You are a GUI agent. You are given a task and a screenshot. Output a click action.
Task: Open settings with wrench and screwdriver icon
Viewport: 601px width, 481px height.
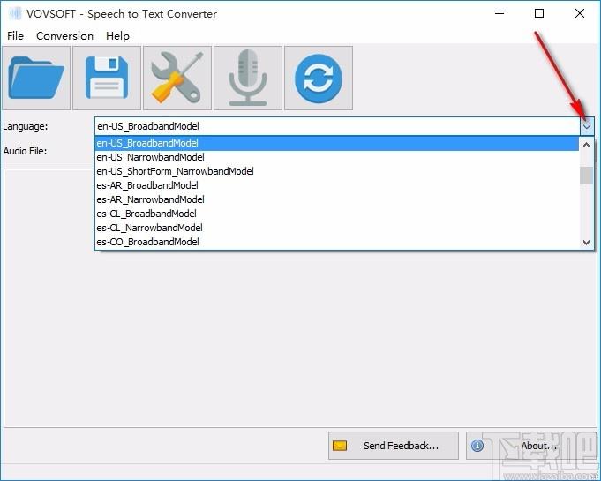pyautogui.click(x=177, y=79)
